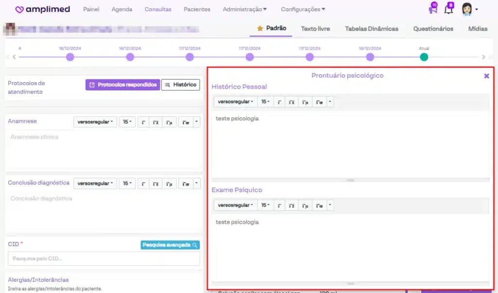Screen dimensions: 498x293
Task: Expand the overflow arrow in Exame Psíquico toolbar
Action: point(330,205)
